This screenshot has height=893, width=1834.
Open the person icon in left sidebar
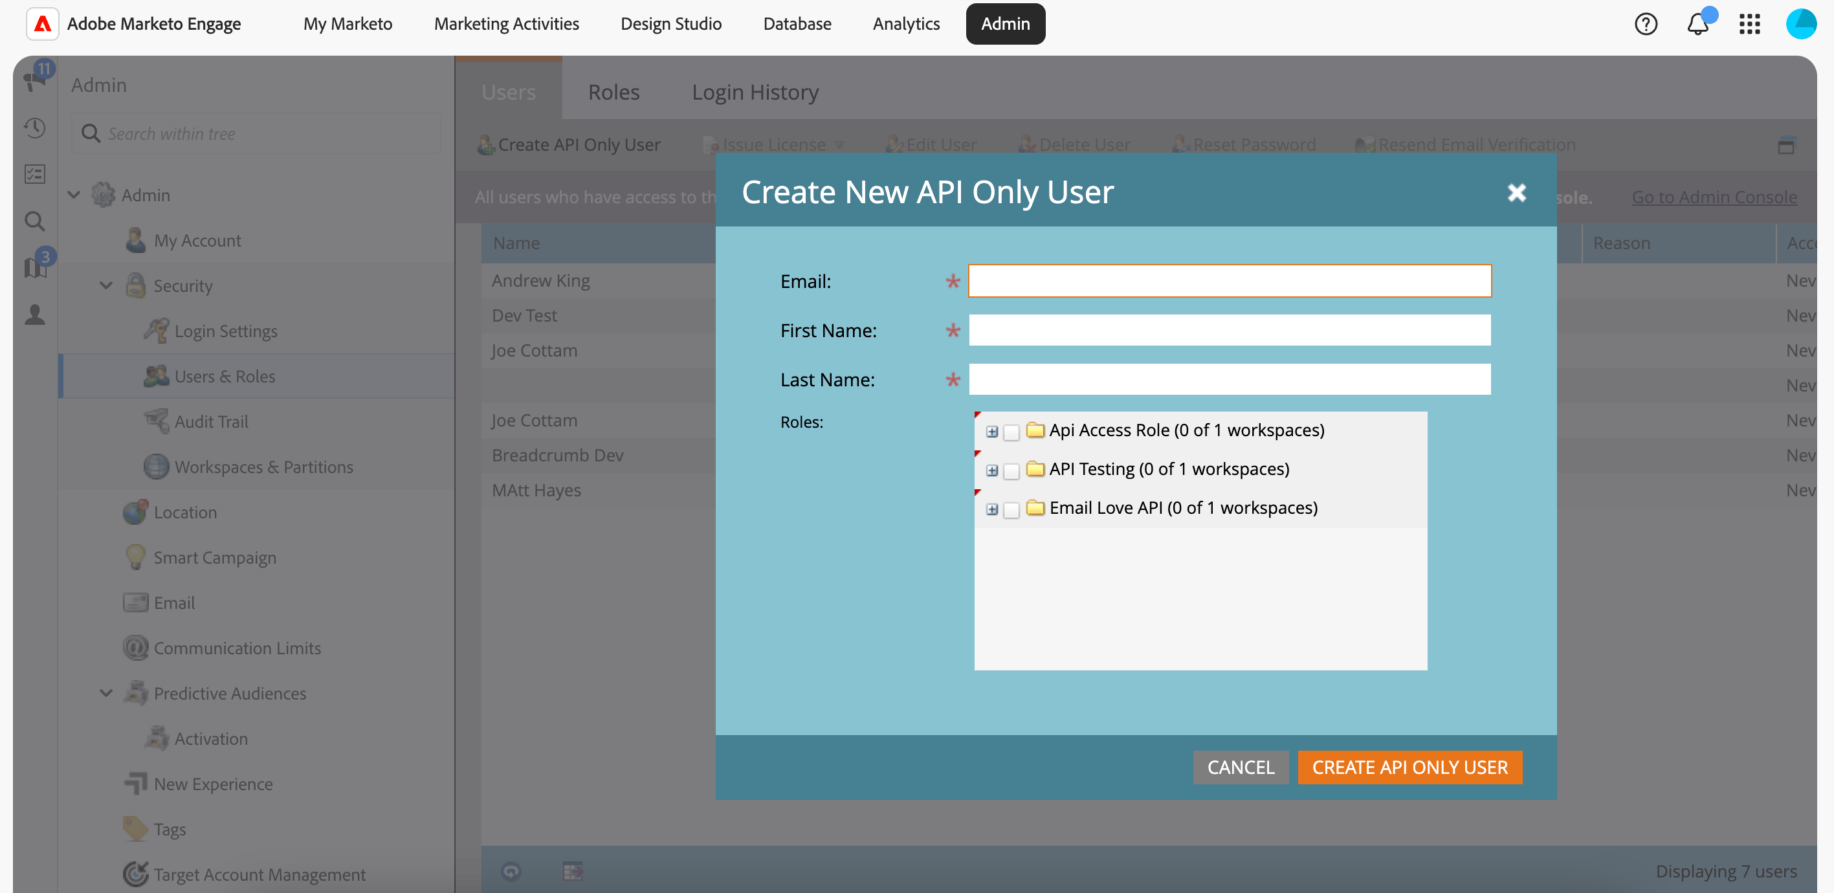(x=34, y=314)
